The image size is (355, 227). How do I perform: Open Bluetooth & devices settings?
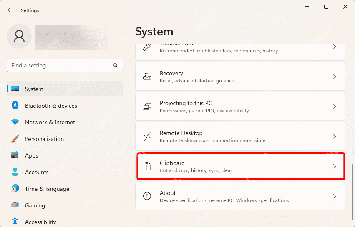(x=51, y=106)
